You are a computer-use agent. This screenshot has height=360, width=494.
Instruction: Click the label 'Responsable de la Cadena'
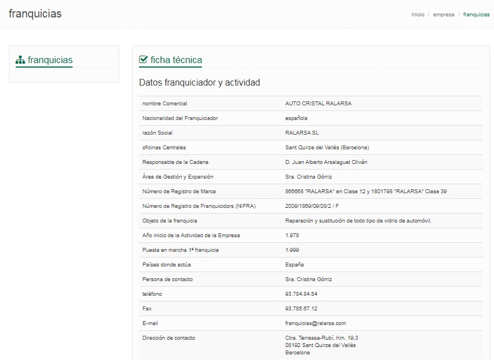coord(175,162)
